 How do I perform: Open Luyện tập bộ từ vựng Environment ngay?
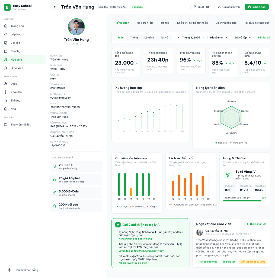click(141, 251)
